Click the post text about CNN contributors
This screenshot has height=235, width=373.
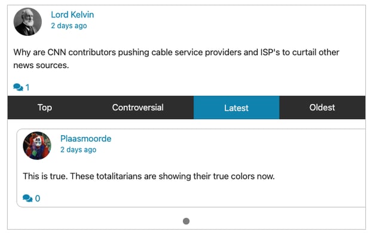click(x=176, y=59)
